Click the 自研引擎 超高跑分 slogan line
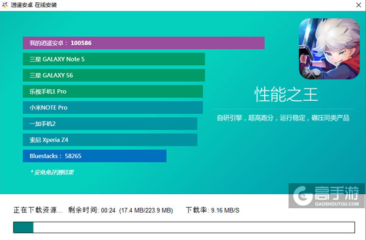This screenshot has width=366, height=240. click(x=283, y=118)
